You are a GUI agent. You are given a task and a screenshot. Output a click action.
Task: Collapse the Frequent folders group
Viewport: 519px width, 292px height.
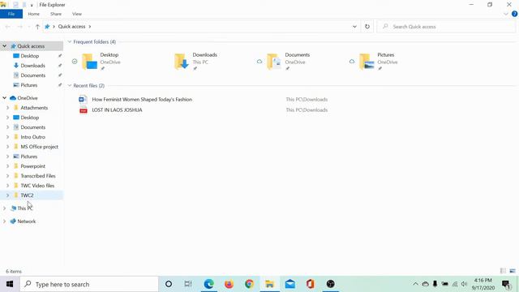(x=70, y=41)
